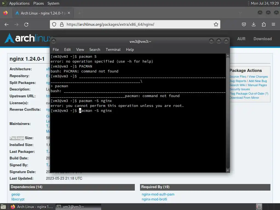This screenshot has height=210, width=280.
Task: Click the Firefox forward arrow
Action: [16, 24]
